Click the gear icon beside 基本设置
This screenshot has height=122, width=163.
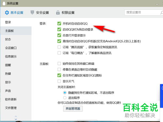[7, 13]
